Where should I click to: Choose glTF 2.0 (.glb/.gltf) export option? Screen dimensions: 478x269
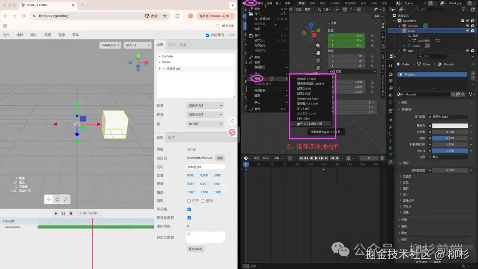pyautogui.click(x=310, y=123)
